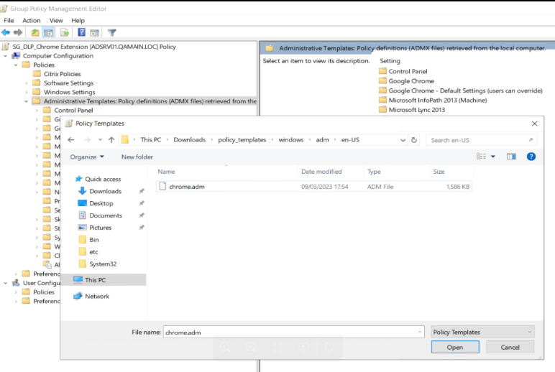Open the Help menu
Screen dimensions: 555x372
(x=78, y=21)
